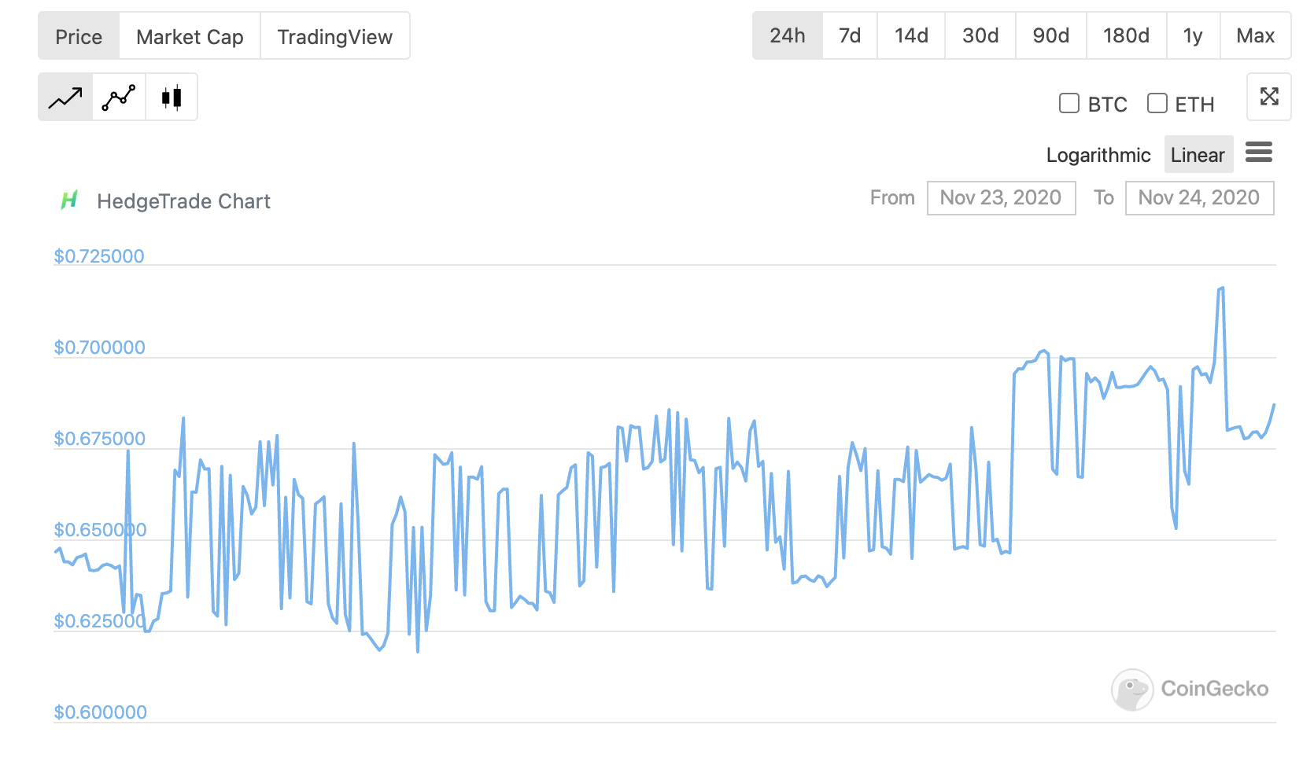Select the 1y time range

click(x=1193, y=35)
